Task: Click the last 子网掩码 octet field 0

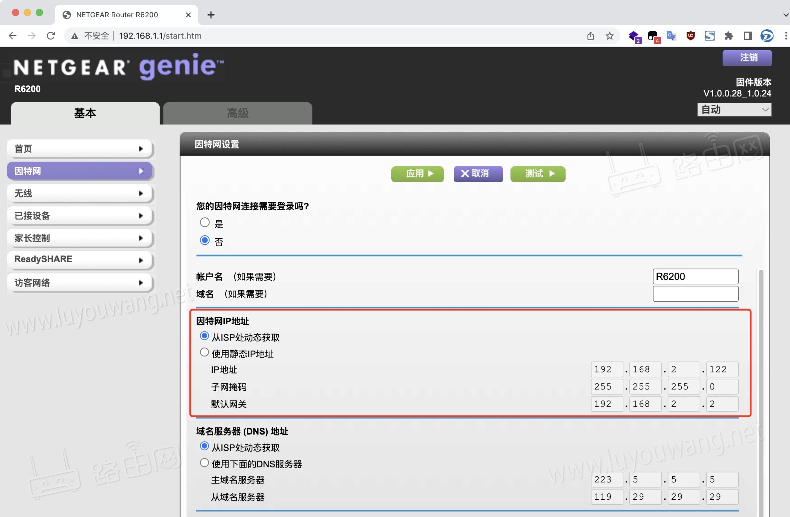Action: [722, 386]
